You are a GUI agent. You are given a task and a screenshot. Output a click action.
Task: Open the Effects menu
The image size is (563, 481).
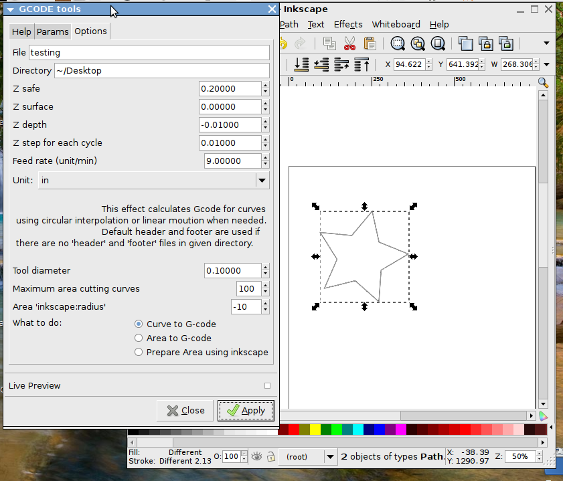coord(348,24)
